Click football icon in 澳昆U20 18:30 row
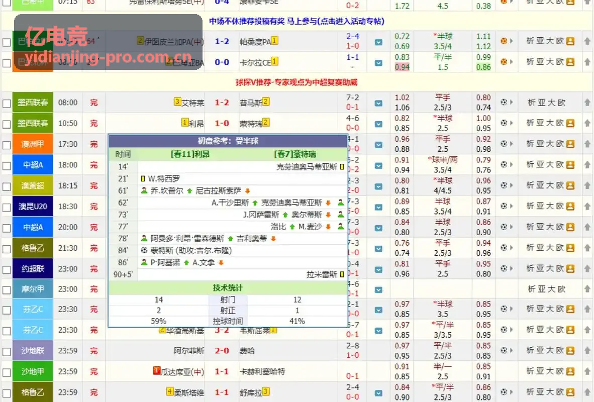594x402 pixels. point(504,206)
